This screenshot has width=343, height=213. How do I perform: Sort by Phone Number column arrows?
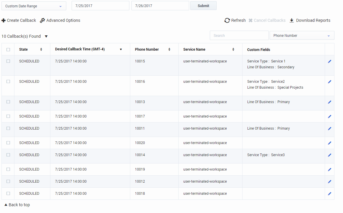coord(169,49)
